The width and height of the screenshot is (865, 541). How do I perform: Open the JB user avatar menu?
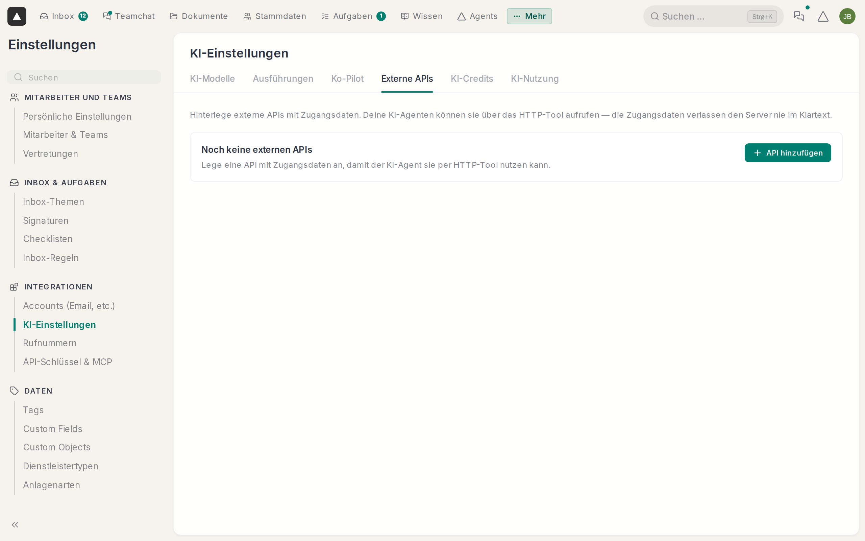tap(847, 17)
